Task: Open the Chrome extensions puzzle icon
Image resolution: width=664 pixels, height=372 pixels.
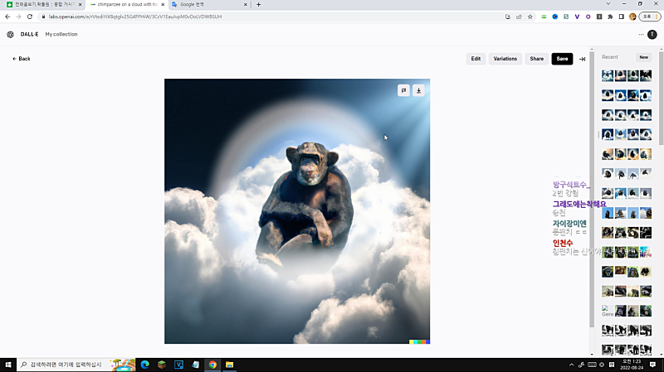Action: (610, 16)
